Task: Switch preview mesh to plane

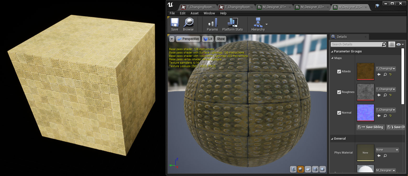Action: point(308,169)
